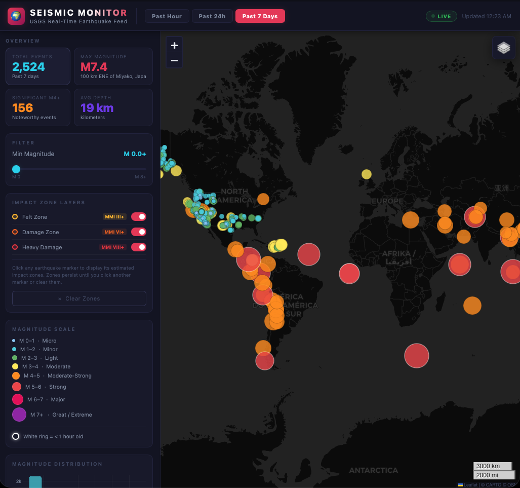Click the Heavy Damage red ring icon
Screen dimensions: 520x488
(14, 247)
